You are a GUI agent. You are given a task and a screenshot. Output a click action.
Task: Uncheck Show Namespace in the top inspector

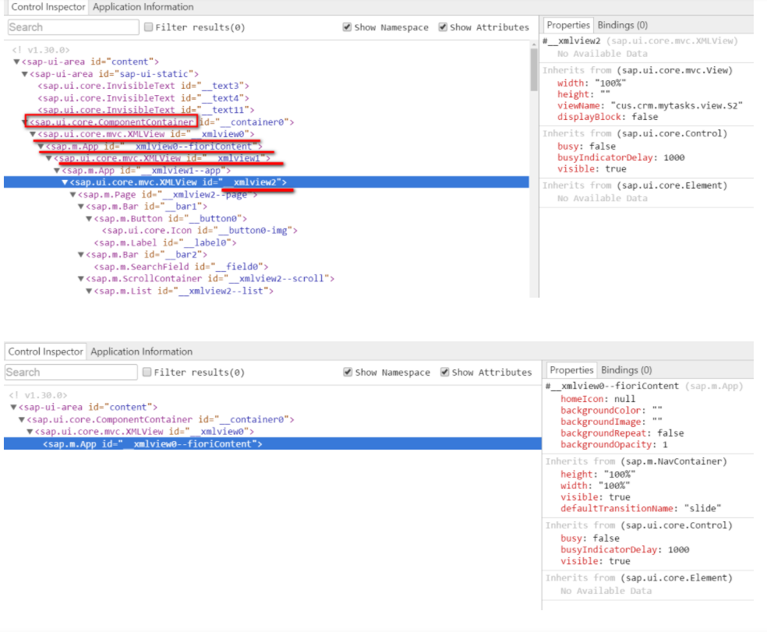click(346, 26)
